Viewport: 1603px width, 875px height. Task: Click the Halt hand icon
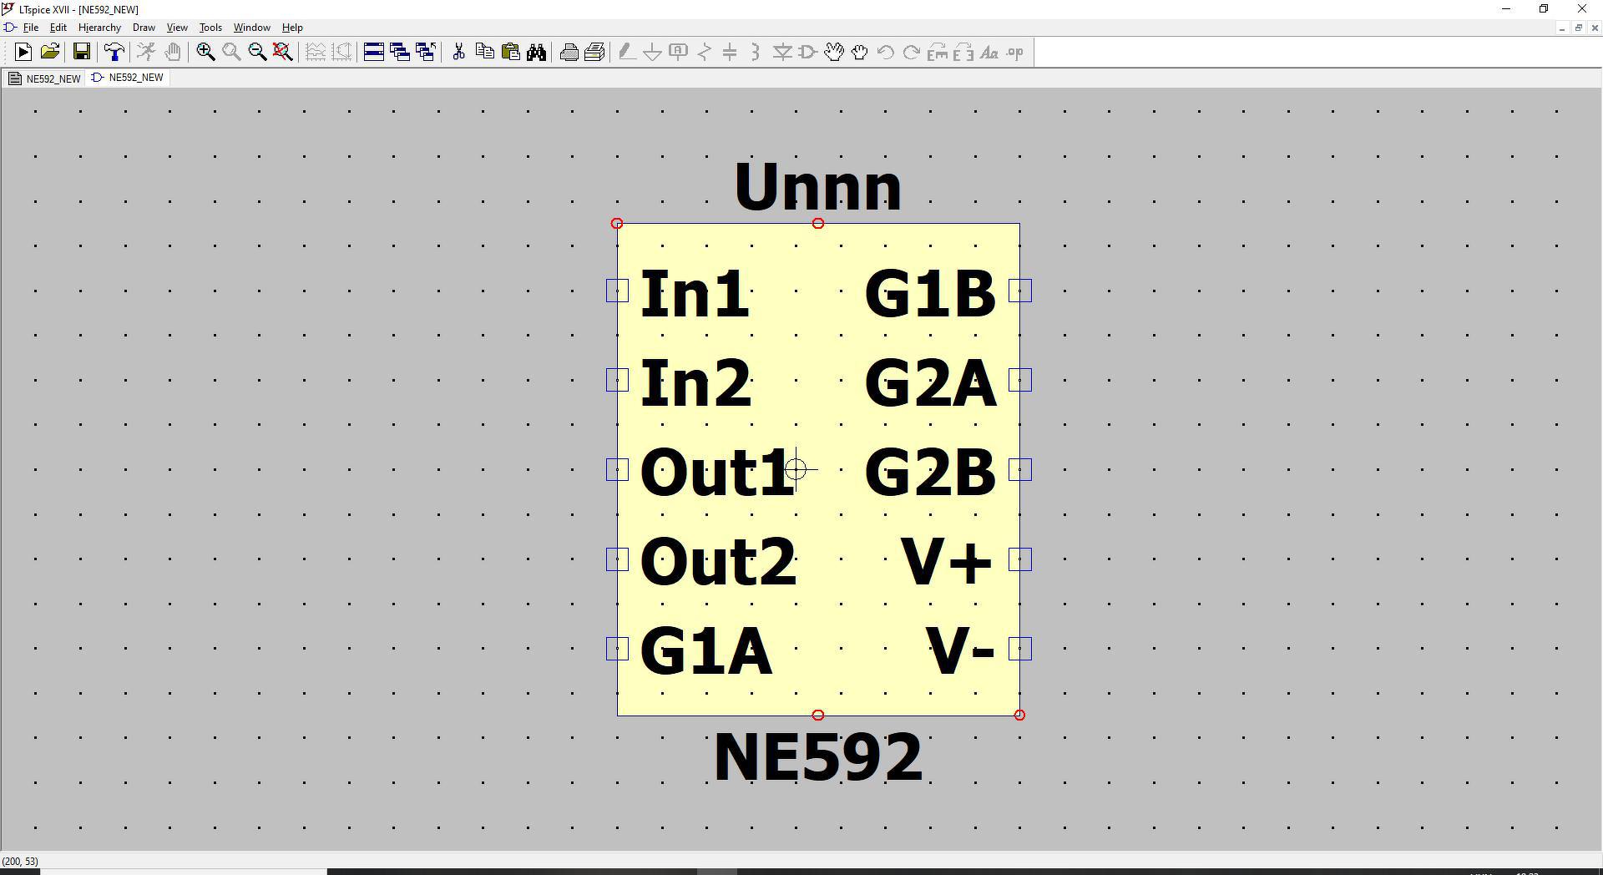click(x=172, y=53)
